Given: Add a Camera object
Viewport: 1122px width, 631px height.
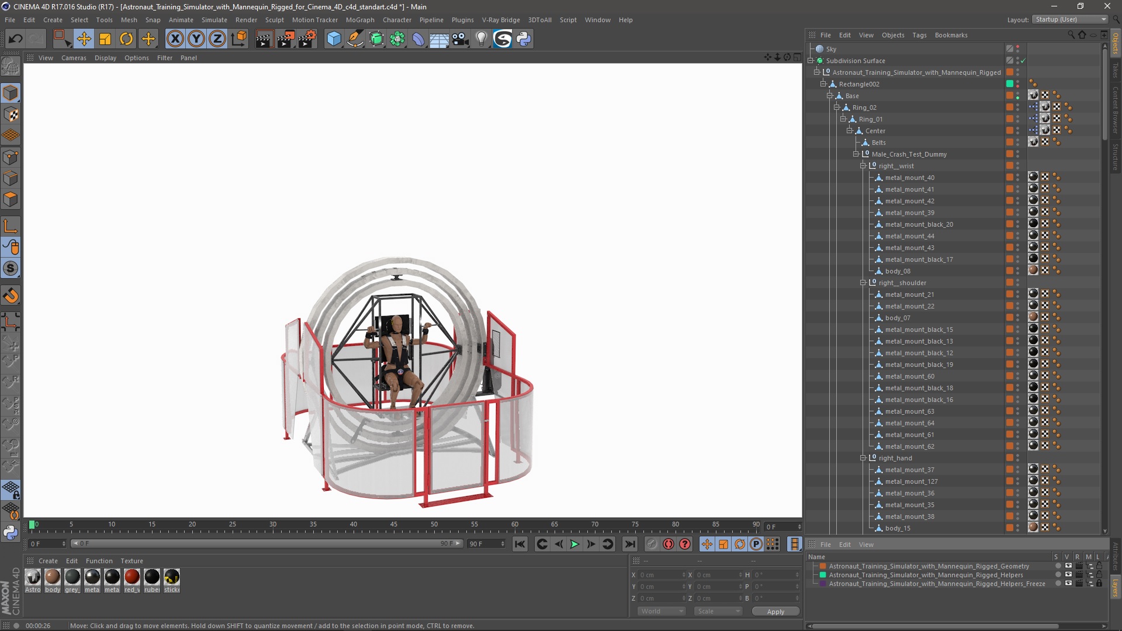Looking at the screenshot, I should coord(460,39).
